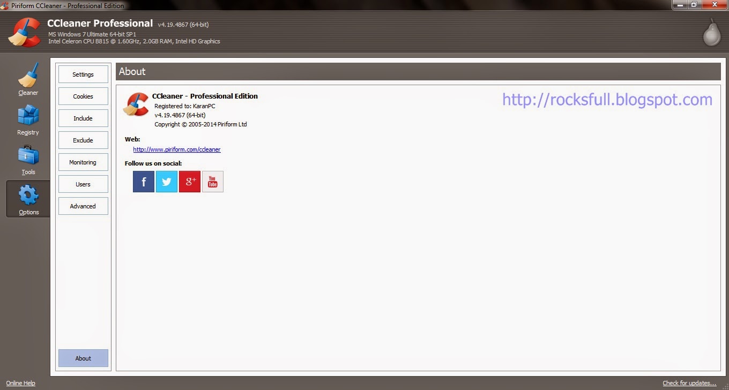
Task: Click the CCleaner logo in the About panel
Action: pos(137,105)
